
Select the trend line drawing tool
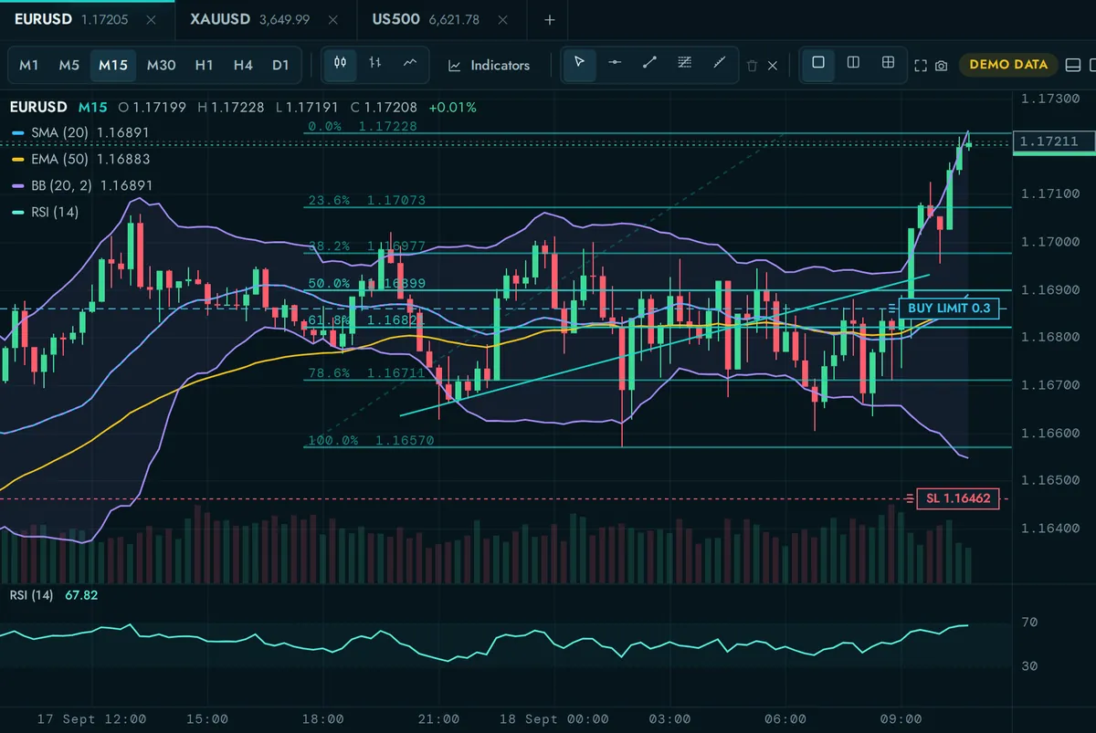[x=649, y=64]
